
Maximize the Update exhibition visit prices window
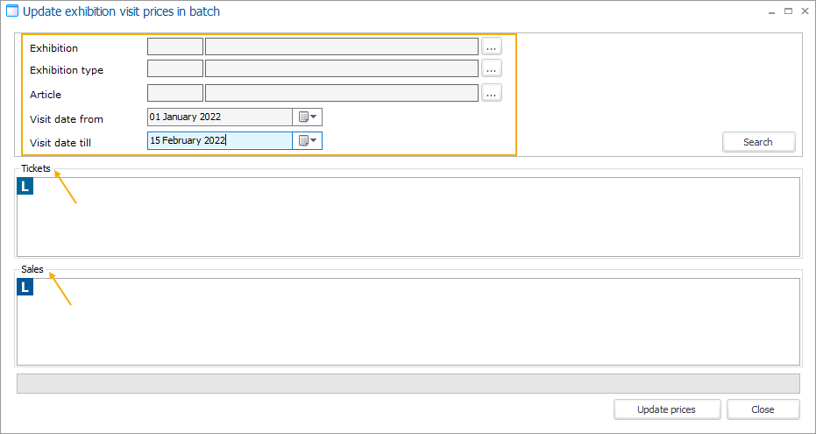[x=788, y=11]
